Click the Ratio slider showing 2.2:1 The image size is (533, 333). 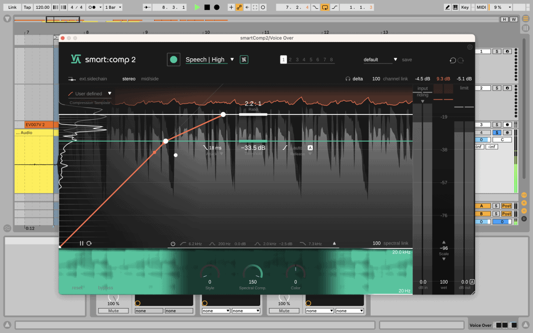253,114
